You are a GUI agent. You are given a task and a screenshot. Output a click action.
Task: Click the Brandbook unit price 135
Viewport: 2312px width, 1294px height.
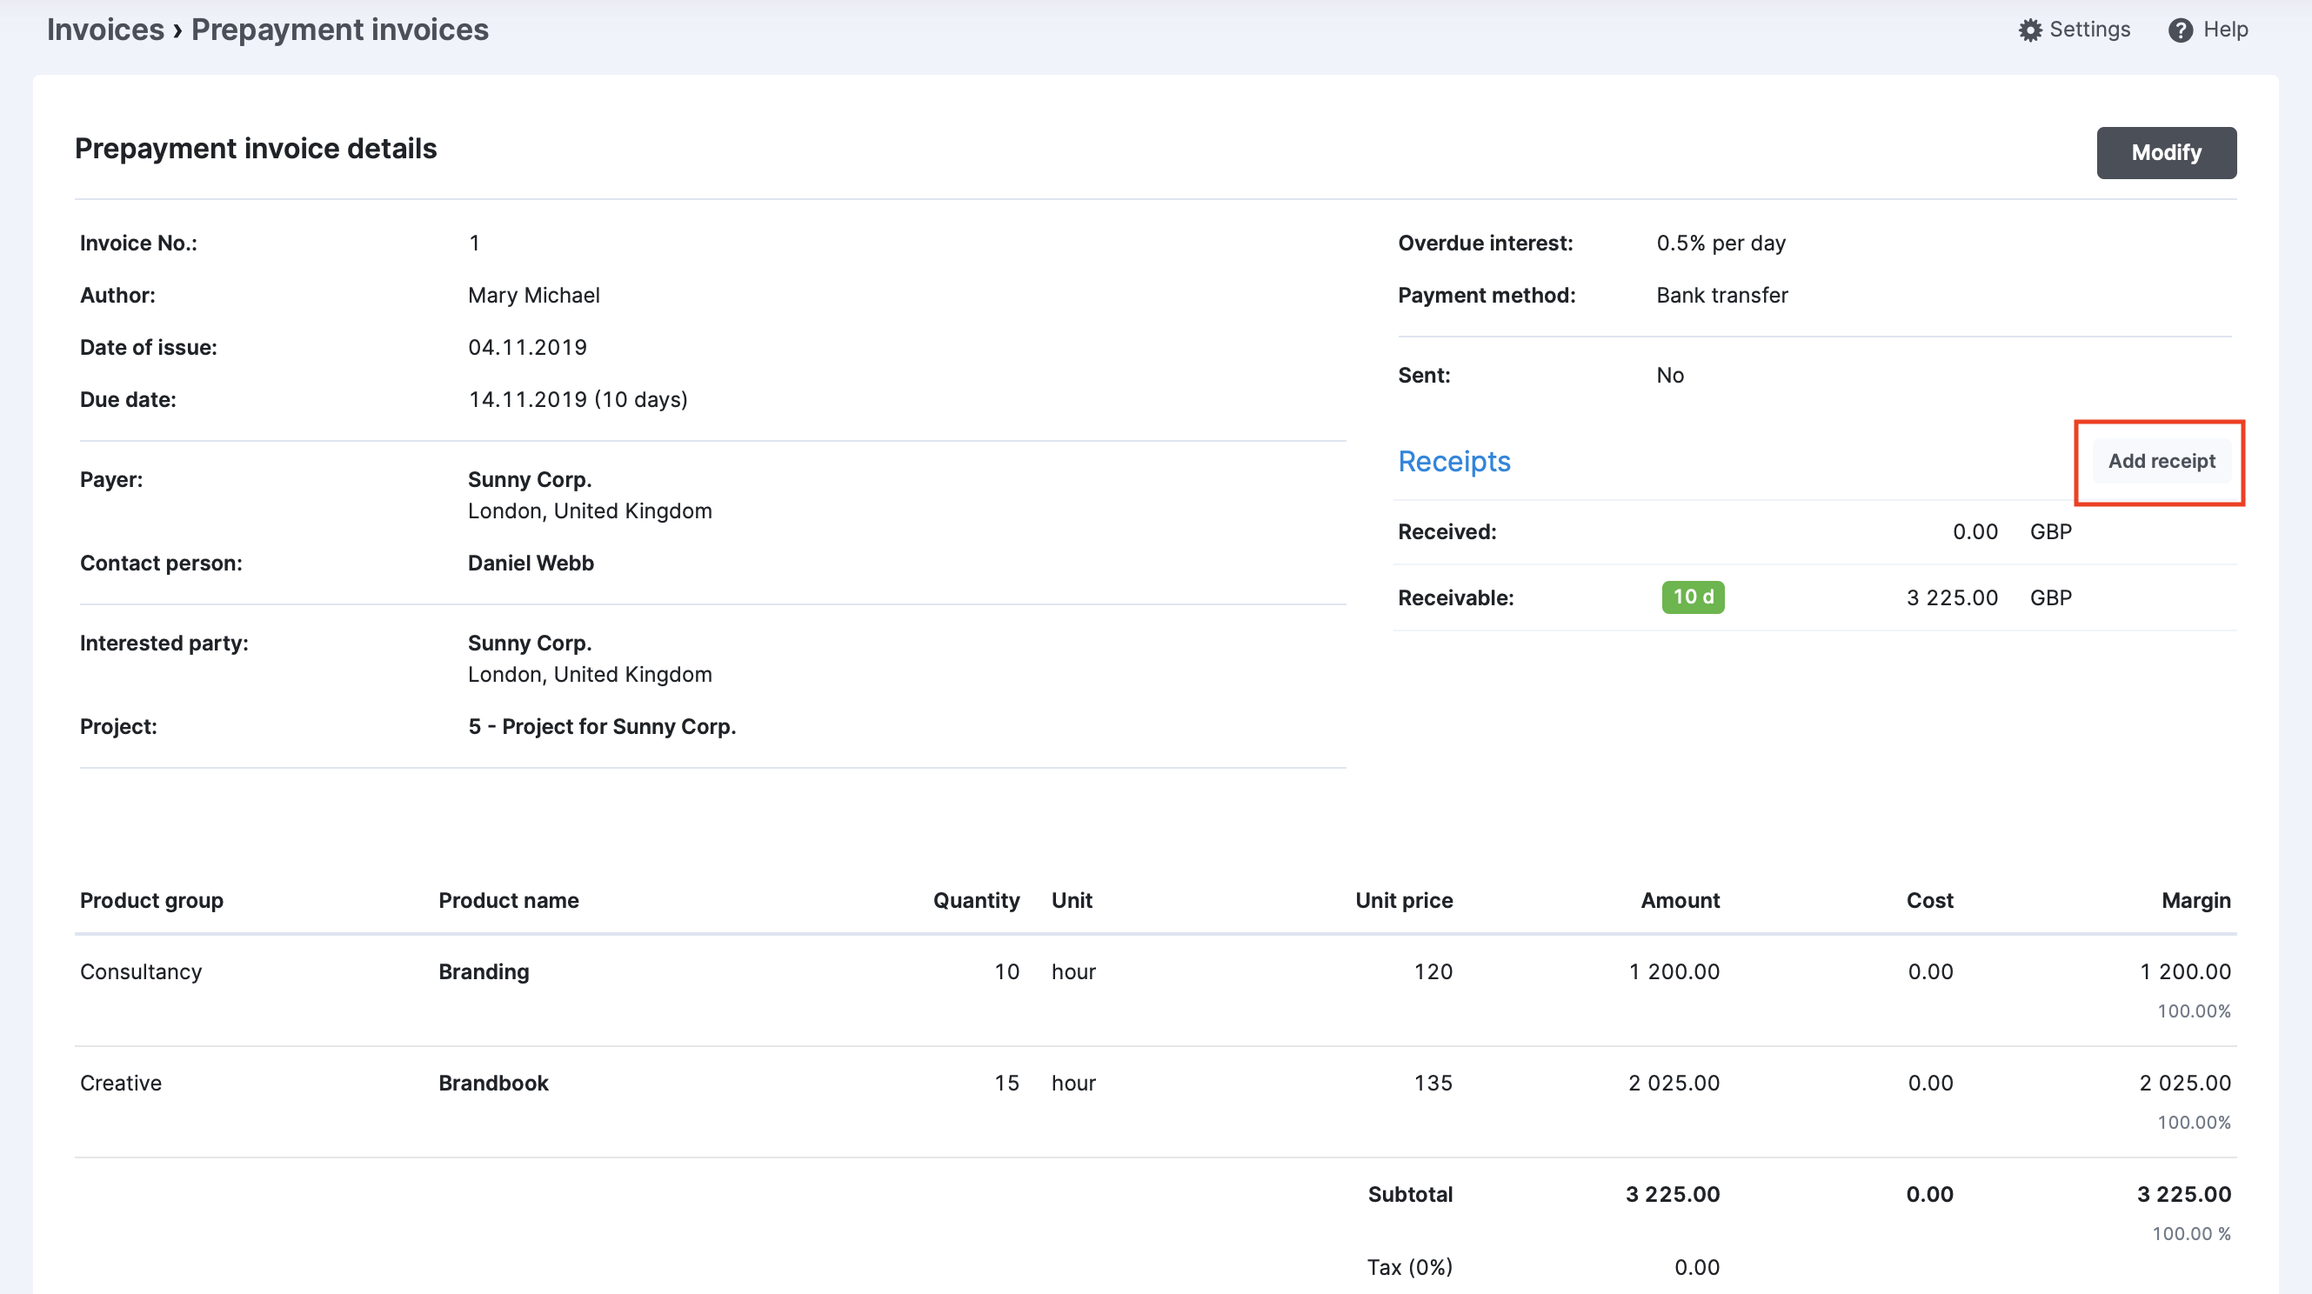[x=1433, y=1084]
